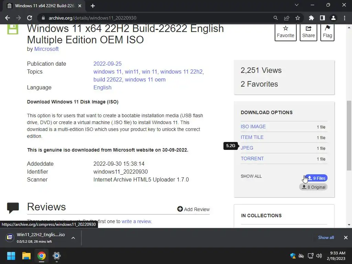This screenshot has height=264, width=352.
Task: Close the downloads bar
Action: point(346,238)
